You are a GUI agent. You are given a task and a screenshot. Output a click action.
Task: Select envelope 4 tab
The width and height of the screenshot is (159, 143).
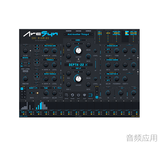97,97
